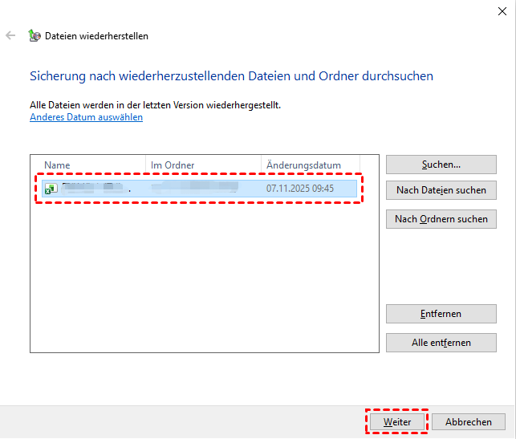Screen dimensions: 516x439
Task: Open the Anderes Datum auswählen link
Action: coord(86,117)
